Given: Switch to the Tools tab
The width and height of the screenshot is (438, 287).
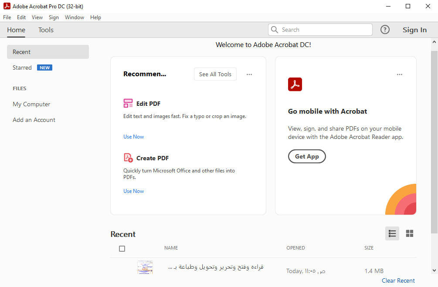Looking at the screenshot, I should click(x=46, y=30).
